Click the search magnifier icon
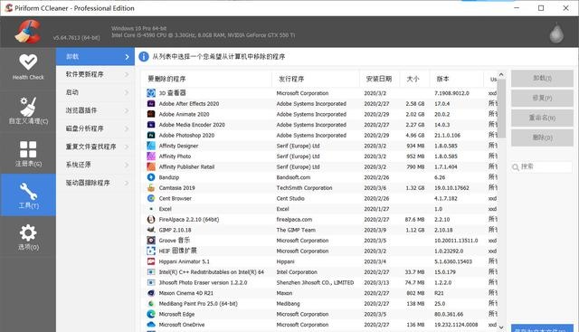Viewport: 579px width, 332px height. click(x=516, y=167)
